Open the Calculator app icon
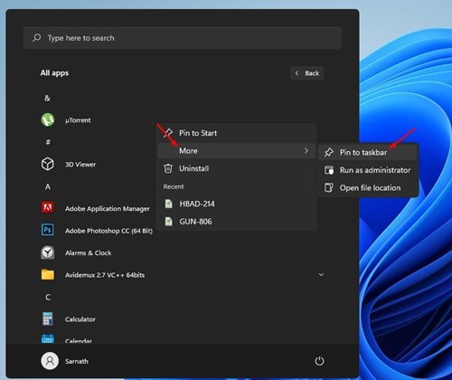452x380 pixels. [48, 319]
